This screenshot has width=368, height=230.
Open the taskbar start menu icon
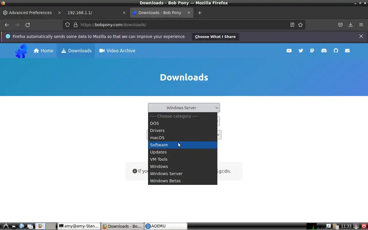[x=5, y=226]
